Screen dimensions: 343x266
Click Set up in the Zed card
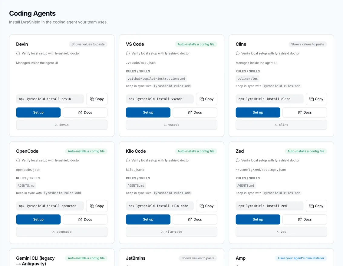pos(258,220)
